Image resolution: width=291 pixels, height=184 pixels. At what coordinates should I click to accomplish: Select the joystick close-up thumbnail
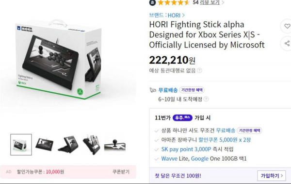(x=115, y=145)
